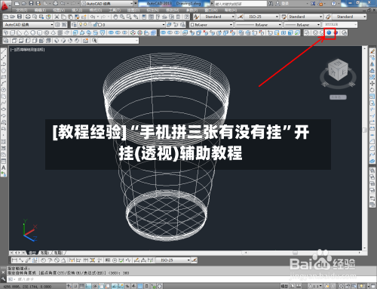Screen dimensions: 377x289
Task: Toggle Grid display in the status bar
Action: pos(82,286)
